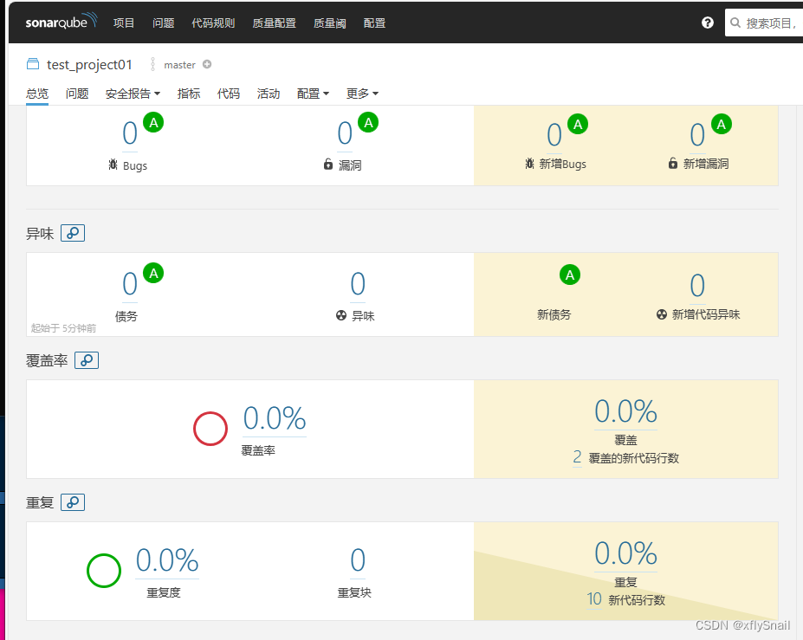Click the 起始于 5分钟前 text

click(x=63, y=328)
